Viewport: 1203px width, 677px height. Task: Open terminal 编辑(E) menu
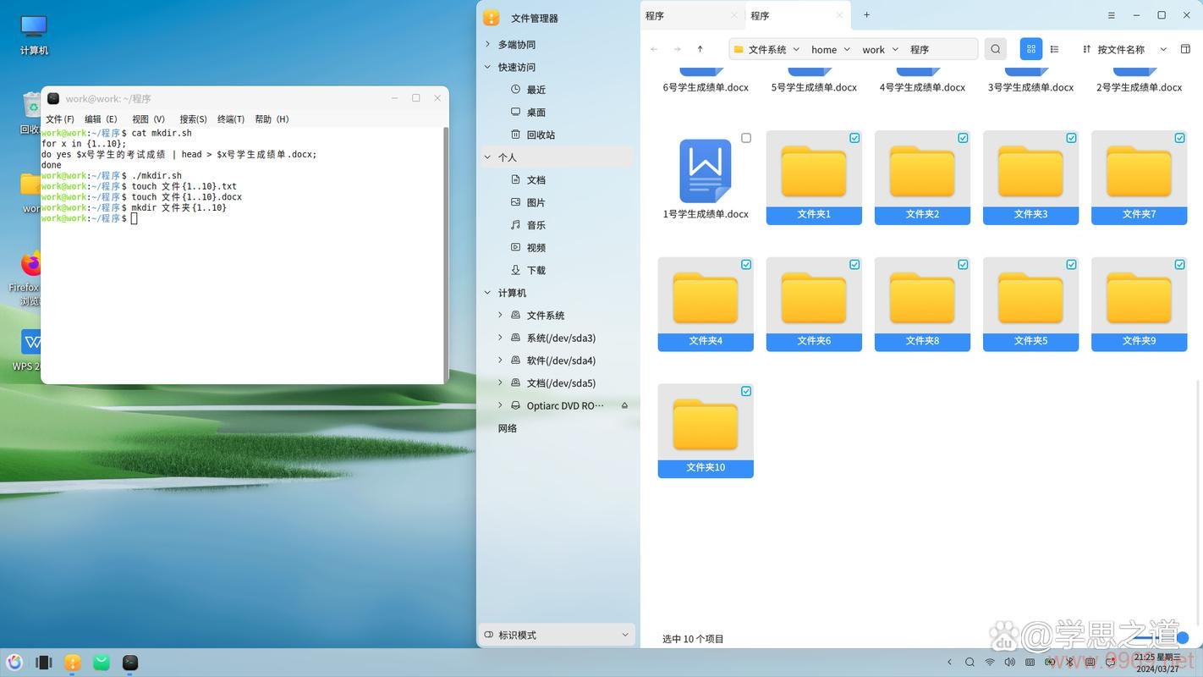(101, 119)
